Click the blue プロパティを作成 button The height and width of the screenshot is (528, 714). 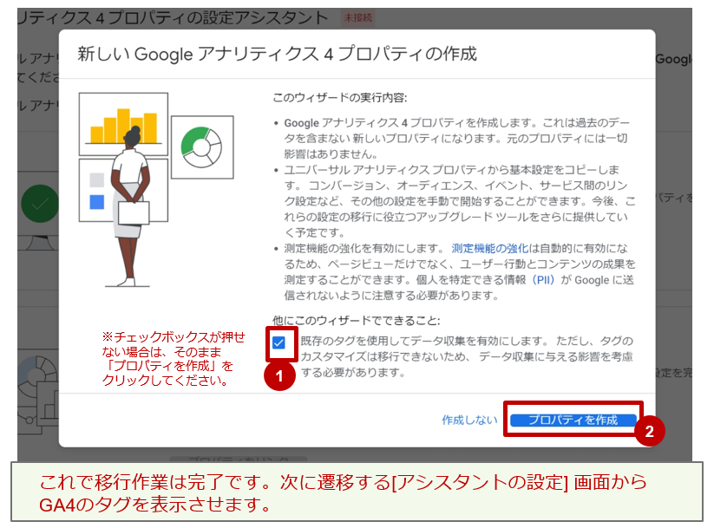[573, 420]
